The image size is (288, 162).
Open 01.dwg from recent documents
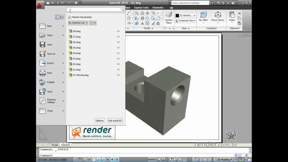76,70
